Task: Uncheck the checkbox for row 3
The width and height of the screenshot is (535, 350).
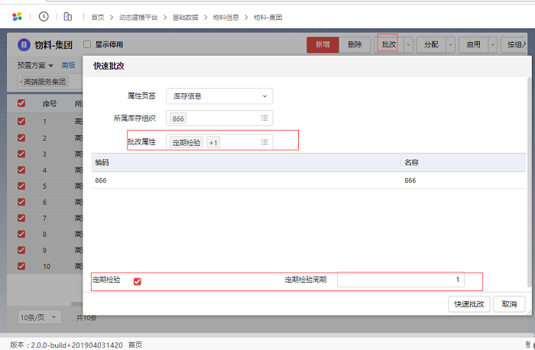Action: coord(21,154)
